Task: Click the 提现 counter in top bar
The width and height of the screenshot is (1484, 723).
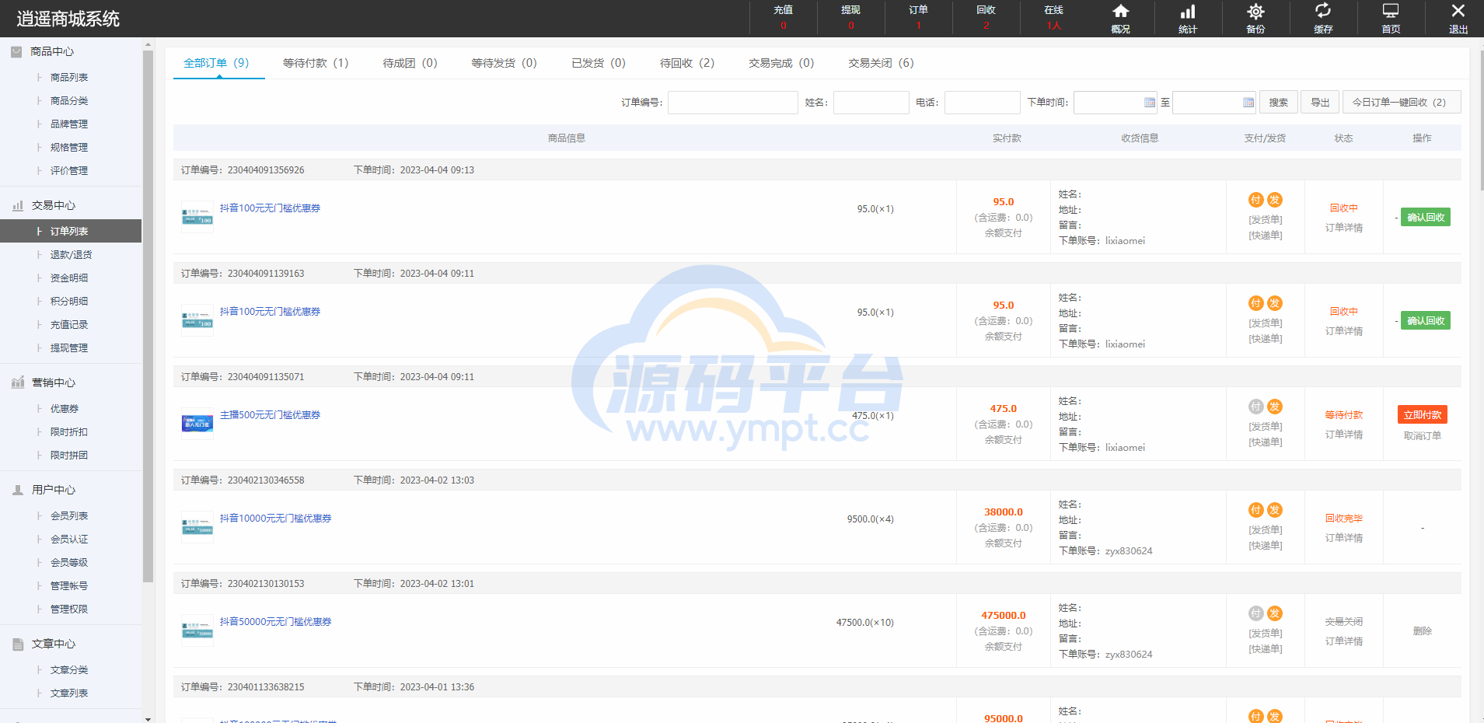Action: coord(851,17)
